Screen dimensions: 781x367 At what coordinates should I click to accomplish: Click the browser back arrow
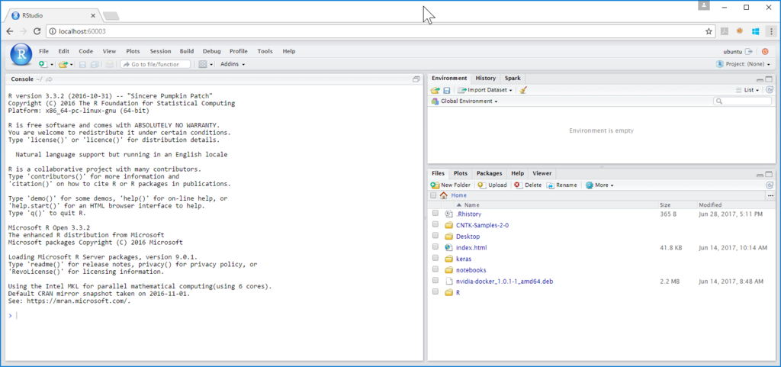pyautogui.click(x=10, y=31)
